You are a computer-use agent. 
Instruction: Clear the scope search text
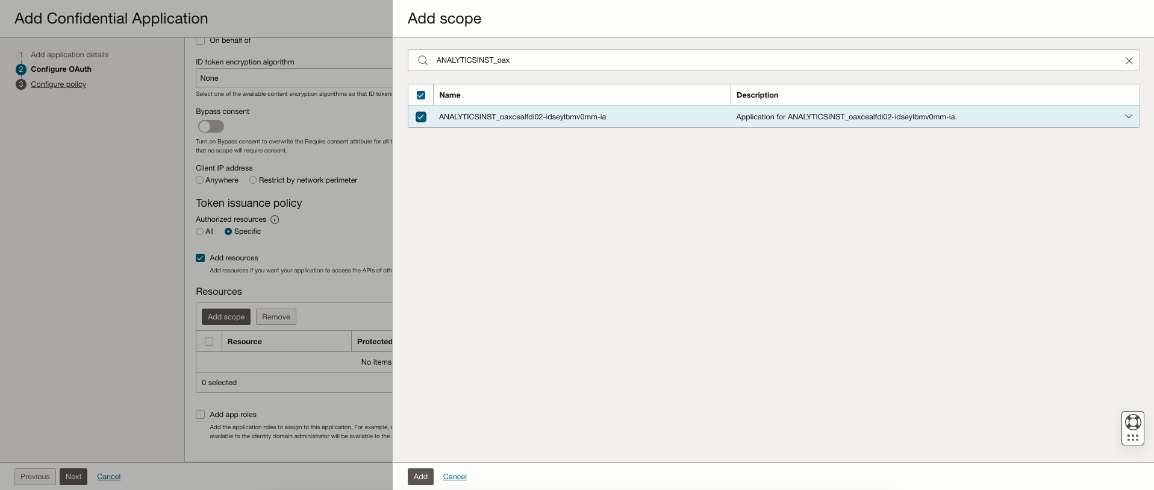pyautogui.click(x=1129, y=61)
